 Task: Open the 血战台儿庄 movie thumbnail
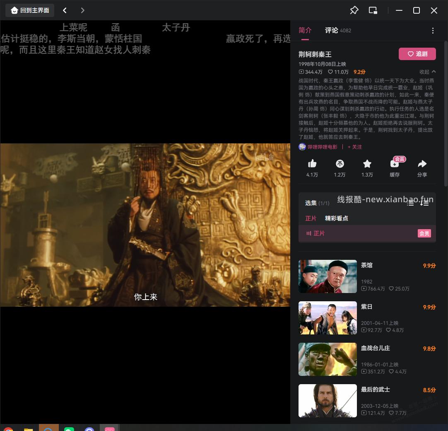tap(328, 359)
